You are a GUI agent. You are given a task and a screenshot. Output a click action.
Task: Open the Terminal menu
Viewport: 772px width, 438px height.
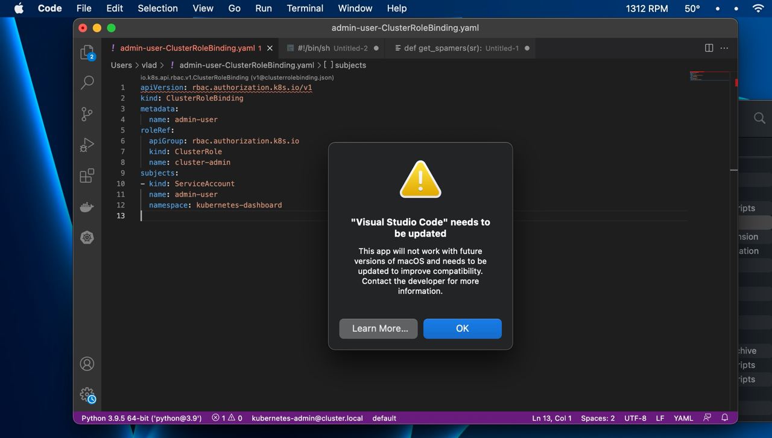(x=305, y=8)
